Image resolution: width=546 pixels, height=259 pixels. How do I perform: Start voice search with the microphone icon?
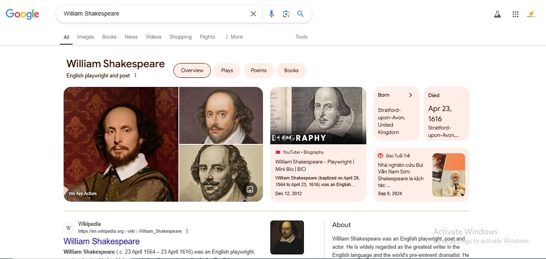coord(272,14)
